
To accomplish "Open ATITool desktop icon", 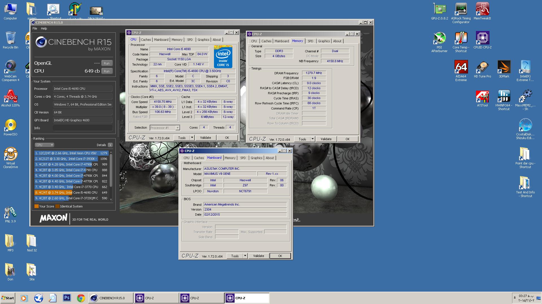I will (482, 99).
